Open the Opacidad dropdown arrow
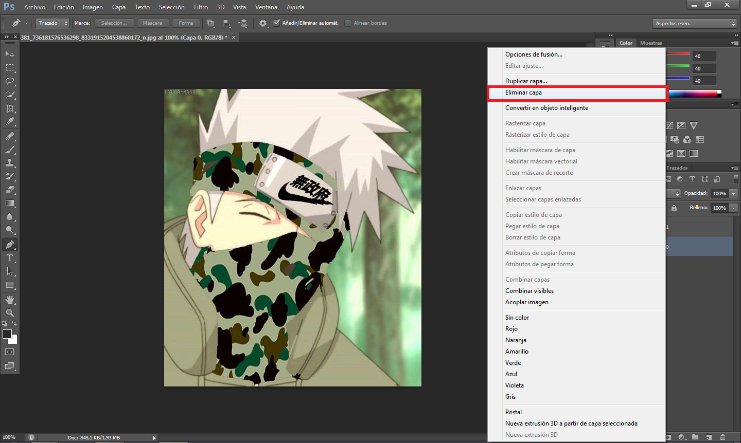The image size is (741, 443). pyautogui.click(x=734, y=194)
